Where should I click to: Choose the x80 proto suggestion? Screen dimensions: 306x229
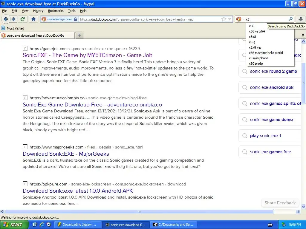pos(270,64)
